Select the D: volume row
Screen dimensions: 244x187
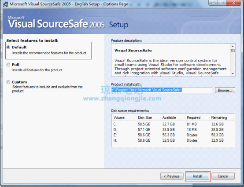[x=173, y=129]
